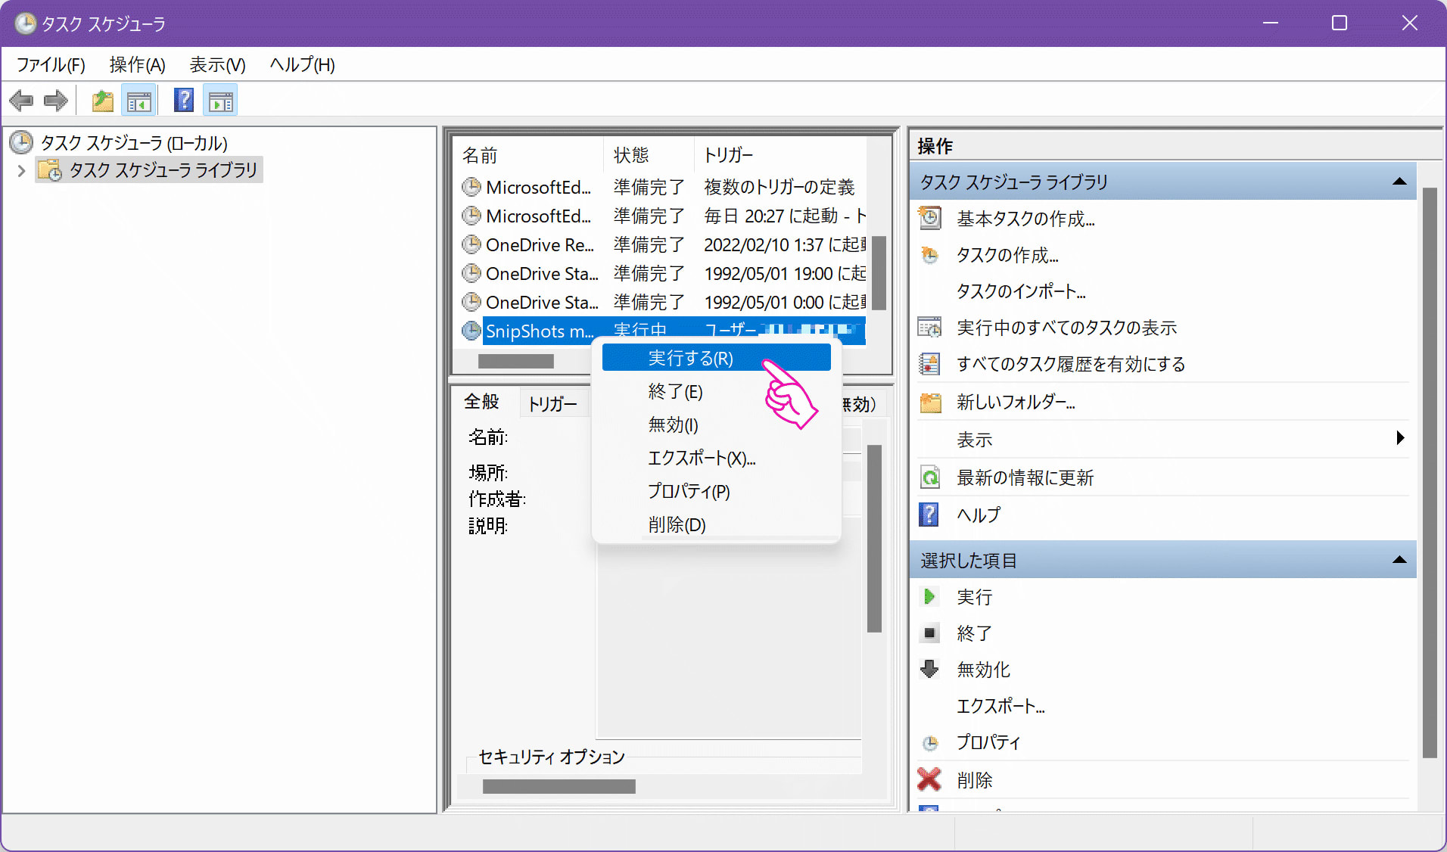
Task: Open the Help toolbar icon
Action: tap(184, 100)
